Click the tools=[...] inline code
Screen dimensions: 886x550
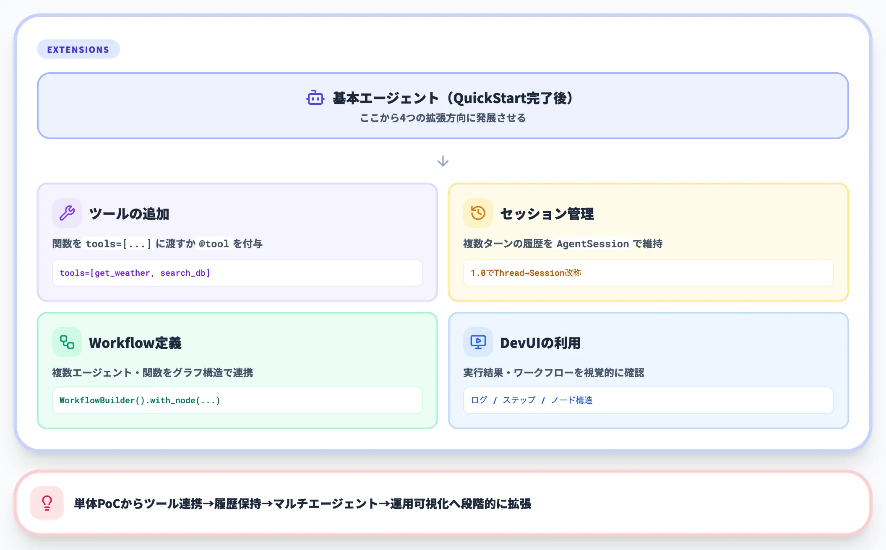(118, 244)
